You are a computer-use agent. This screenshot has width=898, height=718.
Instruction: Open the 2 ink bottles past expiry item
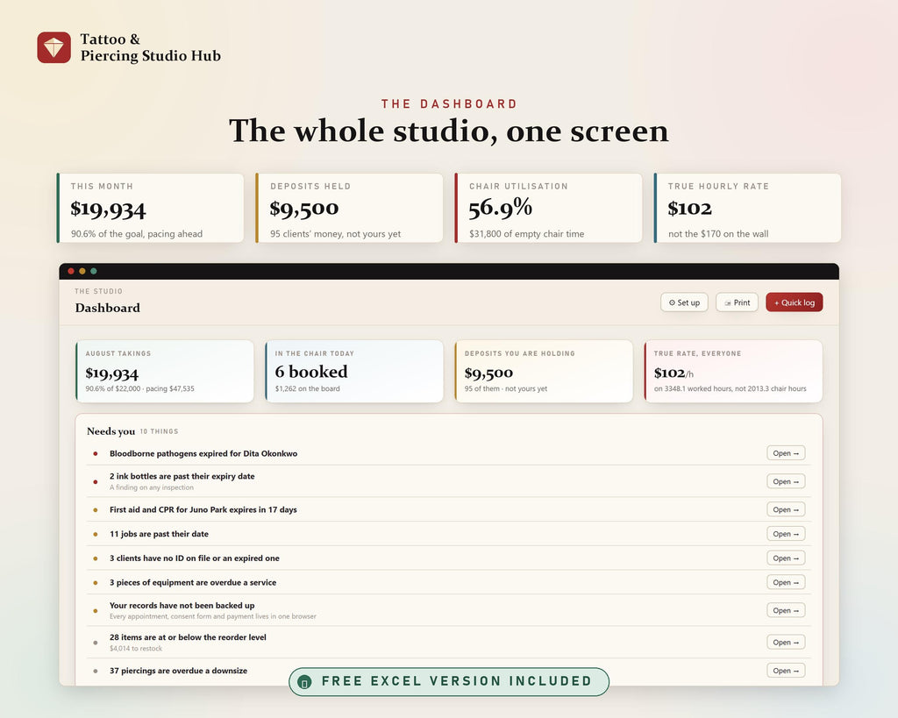[786, 481]
